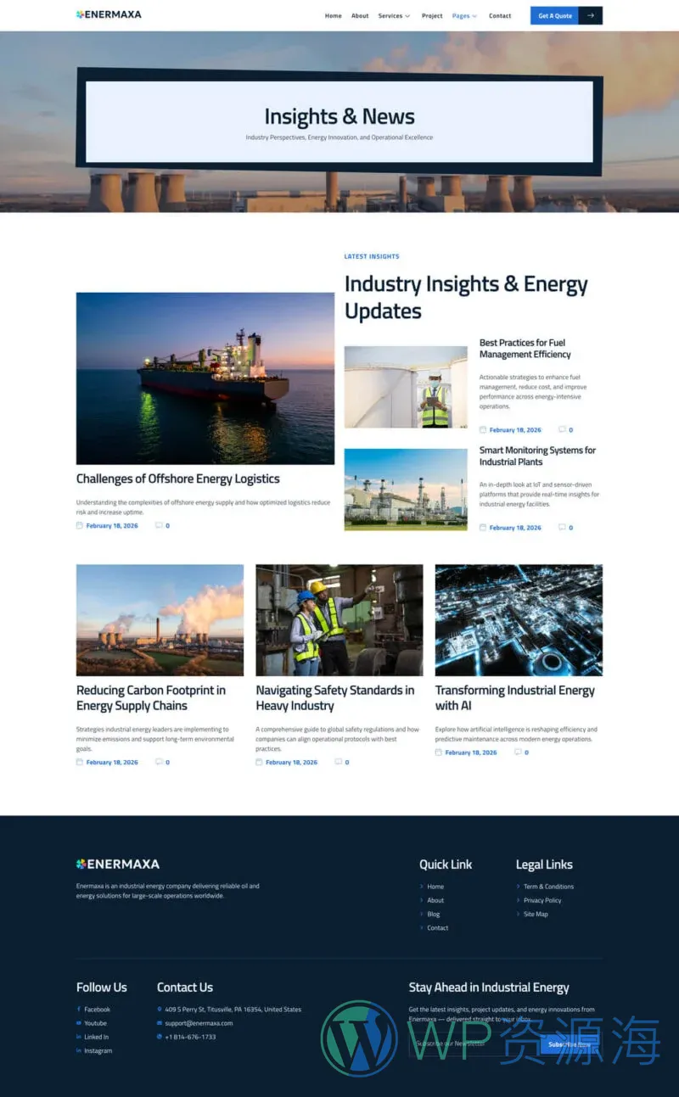Click the Youtube icon in the footer
The image size is (679, 1097).
[79, 1023]
